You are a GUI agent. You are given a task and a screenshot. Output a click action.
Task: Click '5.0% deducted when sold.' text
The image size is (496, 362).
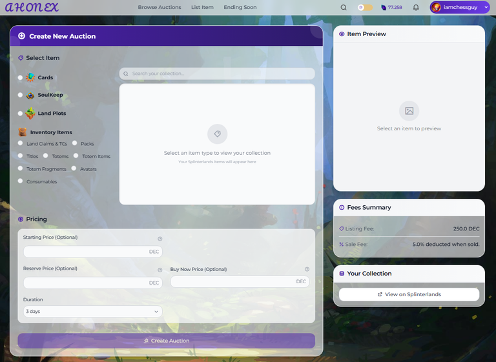(446, 244)
